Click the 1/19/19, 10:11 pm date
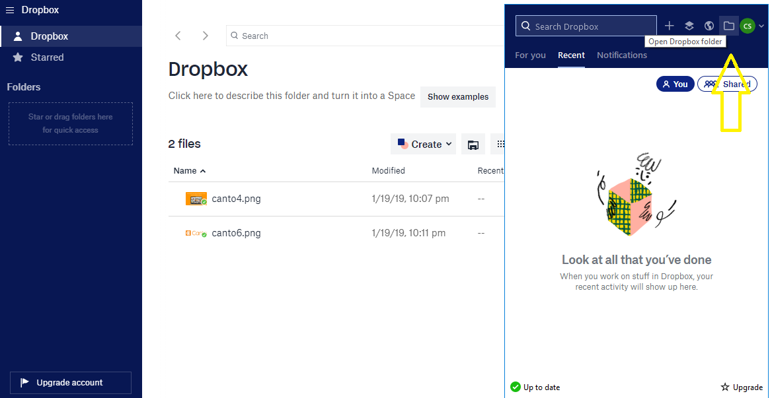Screen dimensions: 770x398 (408, 233)
